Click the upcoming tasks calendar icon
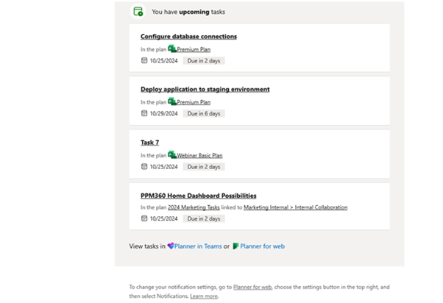This screenshot has height=303, width=443. pos(138,12)
